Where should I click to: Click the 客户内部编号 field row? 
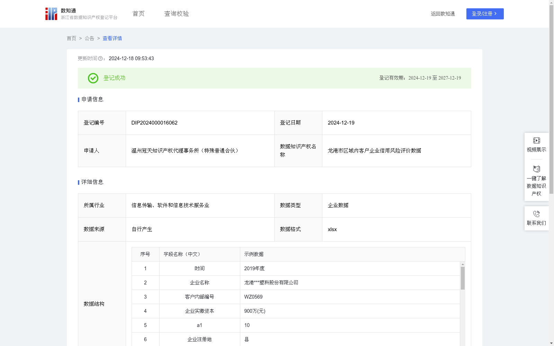click(x=296, y=297)
